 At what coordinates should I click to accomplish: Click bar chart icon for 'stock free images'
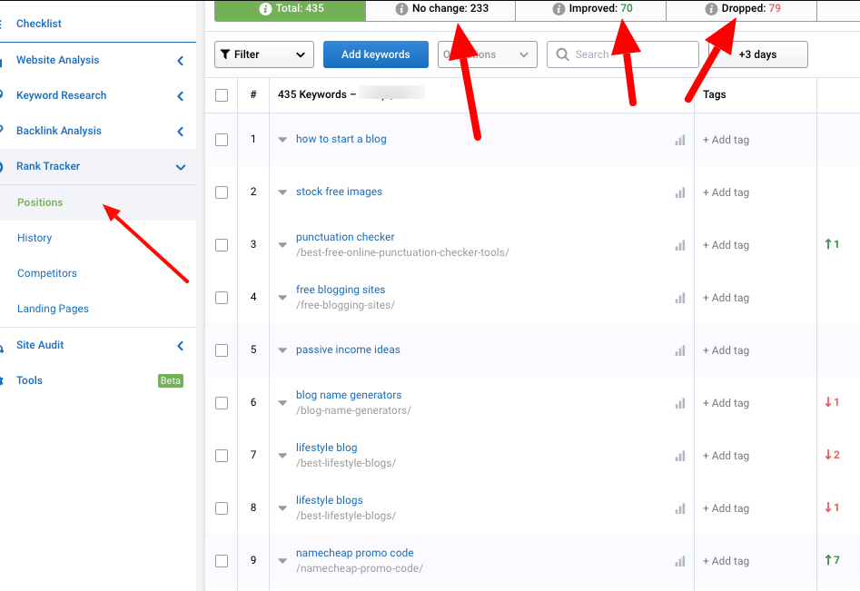pyautogui.click(x=679, y=192)
